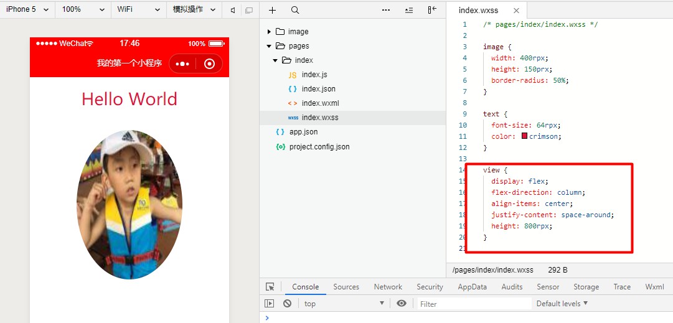Close the index.wxss editor tab
This screenshot has width=673, height=323.
tap(515, 11)
